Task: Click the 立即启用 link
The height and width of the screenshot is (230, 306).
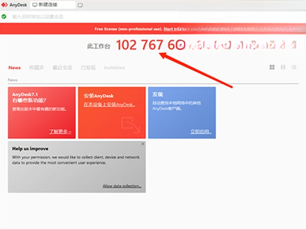Action: pos(201,131)
